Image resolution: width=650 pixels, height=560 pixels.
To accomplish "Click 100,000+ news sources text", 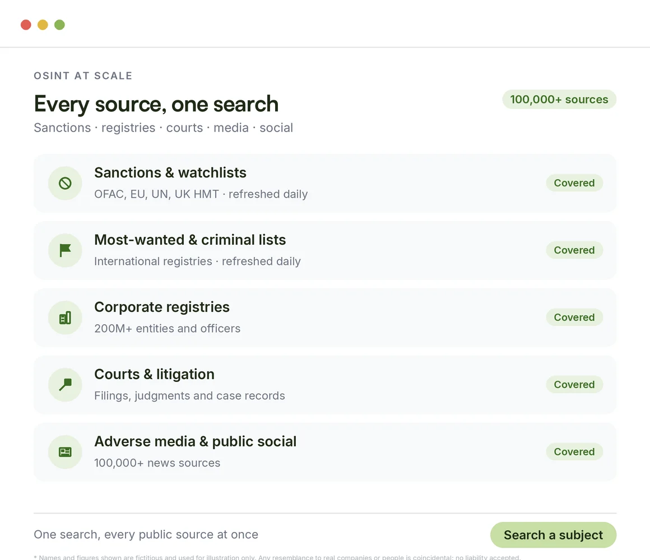I will point(157,463).
